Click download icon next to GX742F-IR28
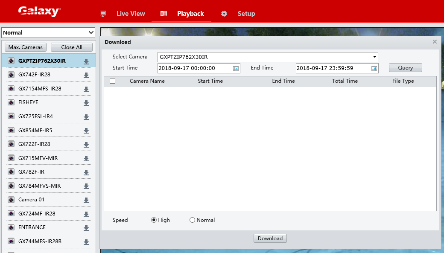This screenshot has height=253, width=444. [x=86, y=75]
